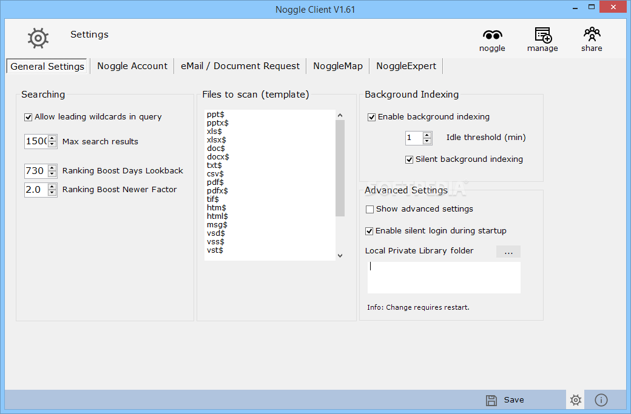Select the html$ entry
This screenshot has width=631, height=414.
[x=217, y=216]
